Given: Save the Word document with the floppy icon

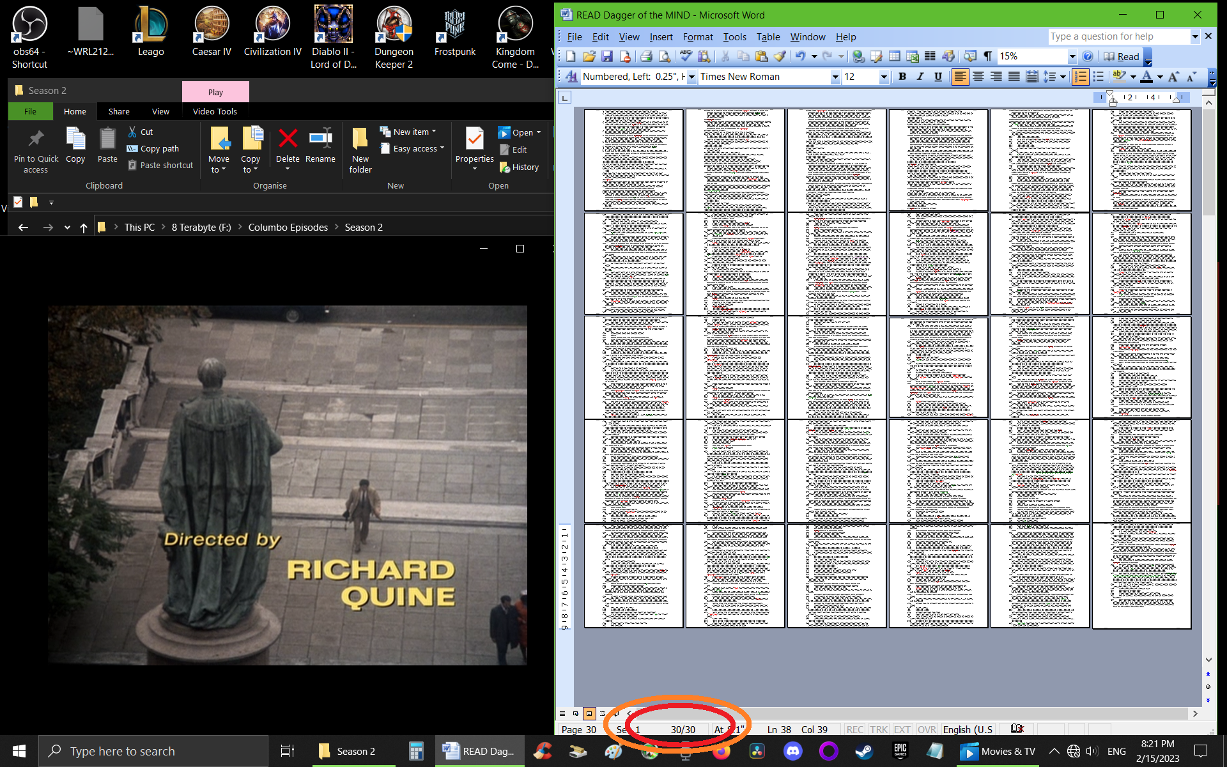Looking at the screenshot, I should point(607,57).
